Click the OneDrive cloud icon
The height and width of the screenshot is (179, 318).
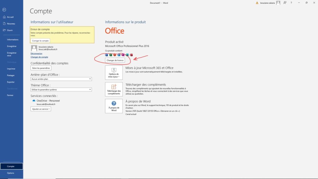point(34,101)
